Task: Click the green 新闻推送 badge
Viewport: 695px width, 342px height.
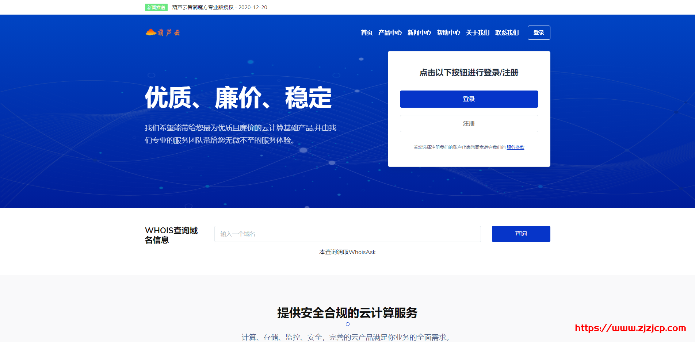Action: (x=156, y=7)
